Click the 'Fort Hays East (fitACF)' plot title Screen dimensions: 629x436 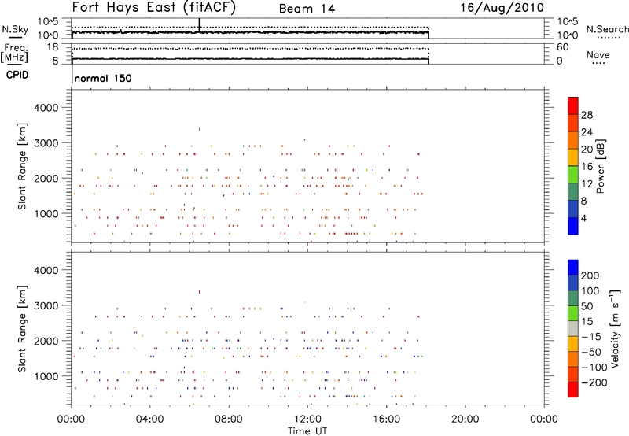point(154,7)
